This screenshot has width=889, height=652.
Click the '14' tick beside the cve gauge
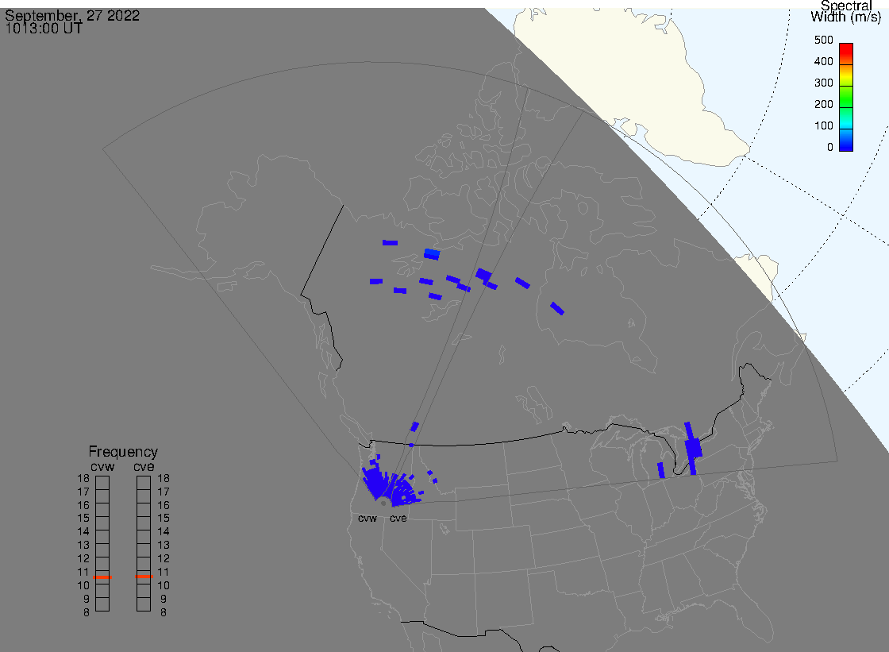click(164, 532)
